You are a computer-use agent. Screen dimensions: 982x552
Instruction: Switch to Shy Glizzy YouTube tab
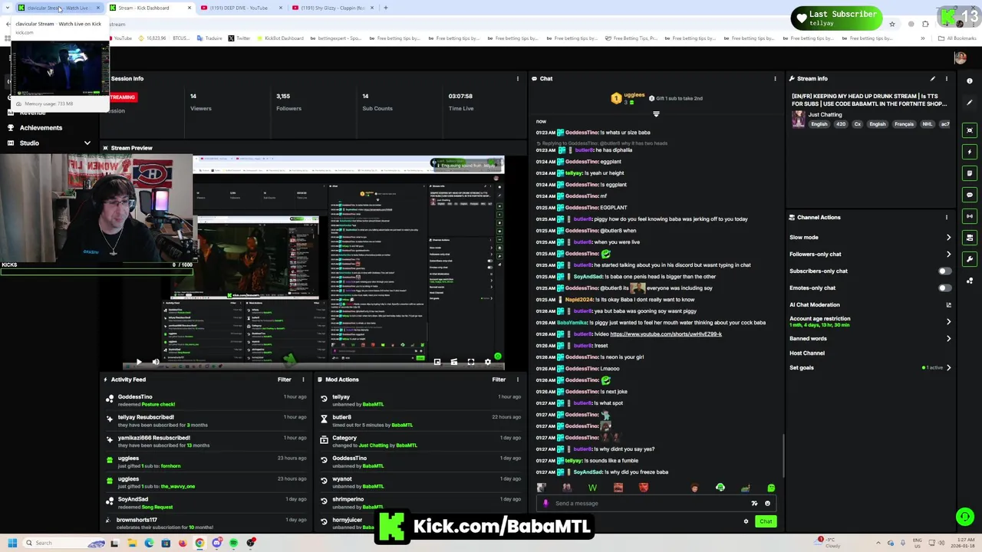(332, 8)
